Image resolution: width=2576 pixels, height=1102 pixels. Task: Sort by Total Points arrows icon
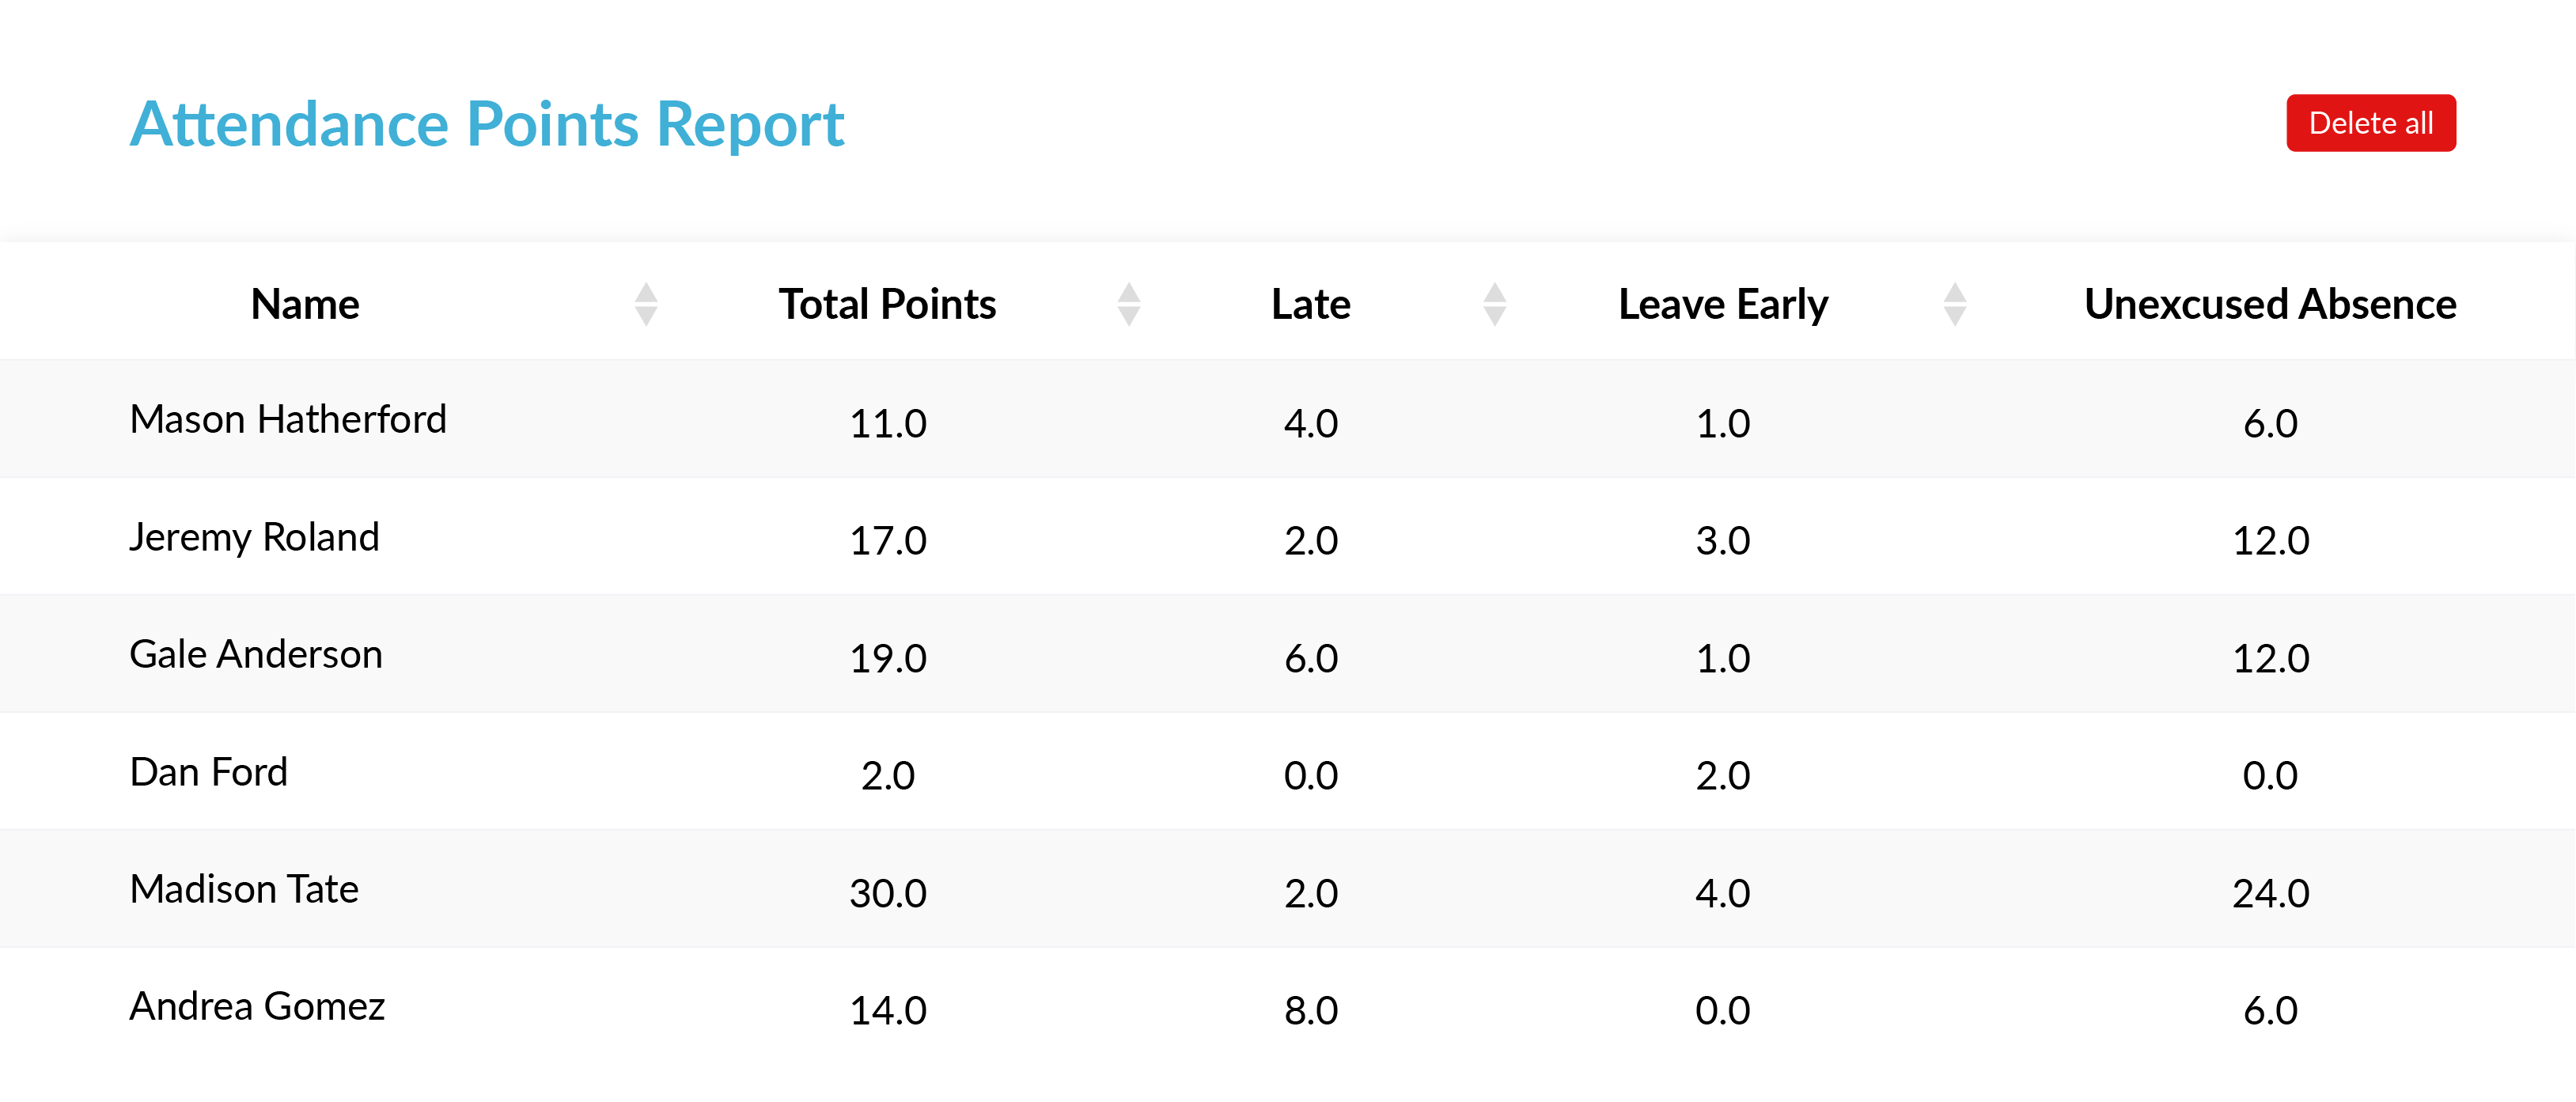(x=1128, y=304)
